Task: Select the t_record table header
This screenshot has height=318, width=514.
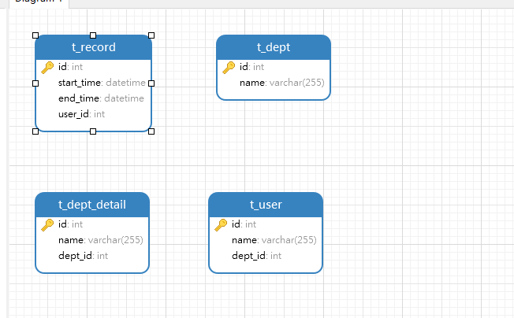Action: (93, 47)
